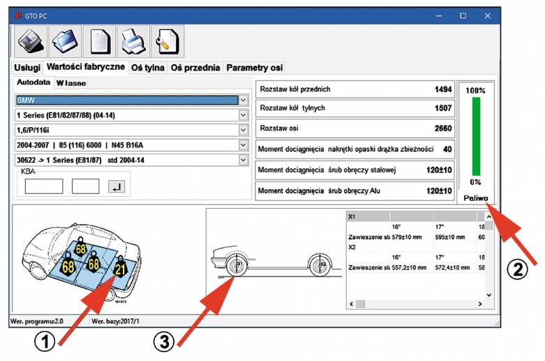Viewport: 545px width, 361px height.
Task: Click the 21 kg trunk weight marker
Action: click(x=120, y=270)
